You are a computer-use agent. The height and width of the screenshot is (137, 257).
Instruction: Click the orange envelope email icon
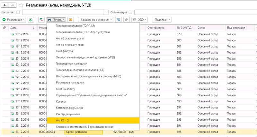(70, 20)
